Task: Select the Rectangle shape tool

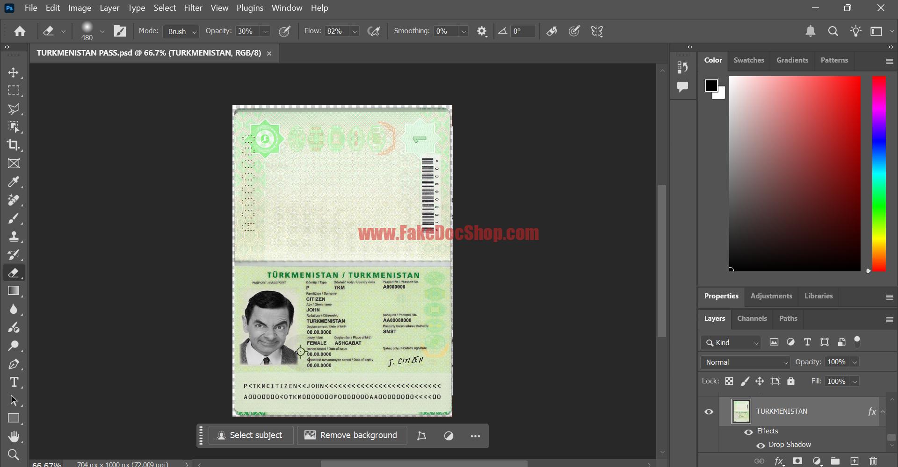Action: (x=14, y=418)
